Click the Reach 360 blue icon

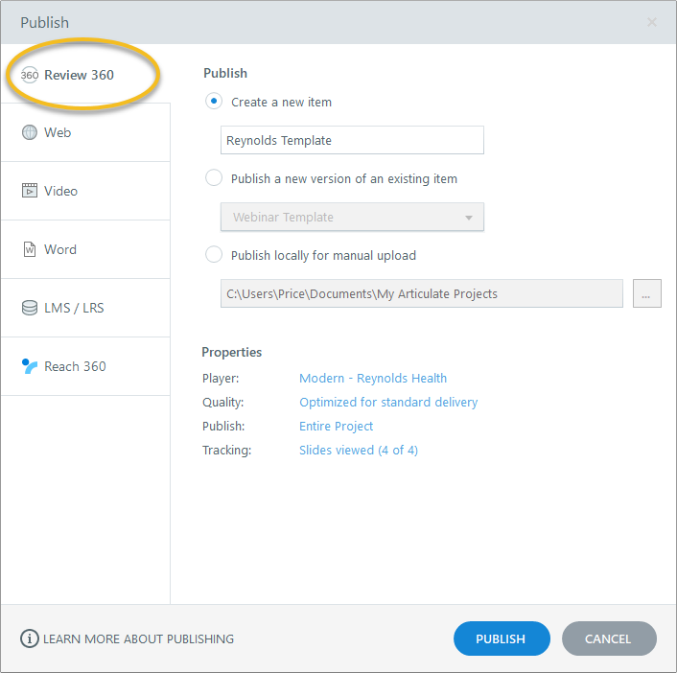[30, 366]
